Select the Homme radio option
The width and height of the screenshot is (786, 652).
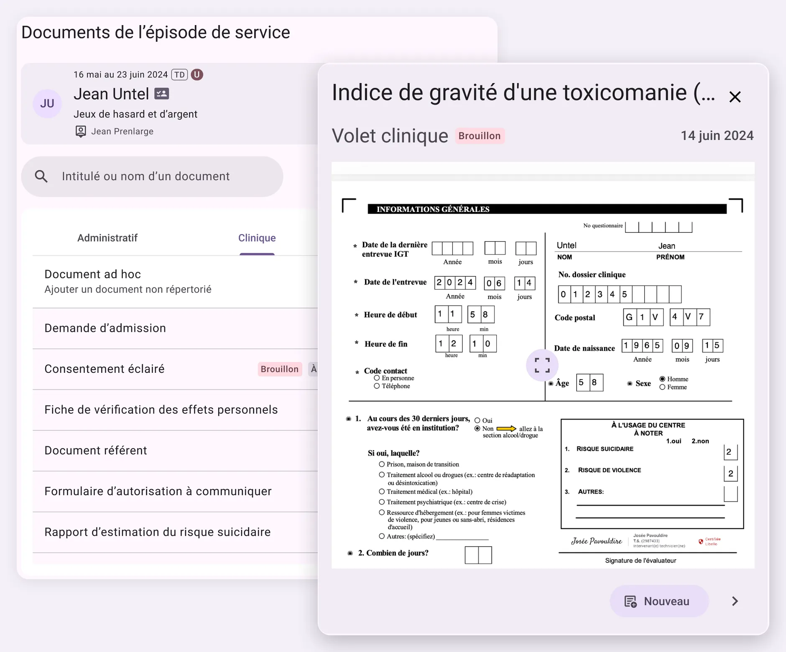click(x=662, y=379)
